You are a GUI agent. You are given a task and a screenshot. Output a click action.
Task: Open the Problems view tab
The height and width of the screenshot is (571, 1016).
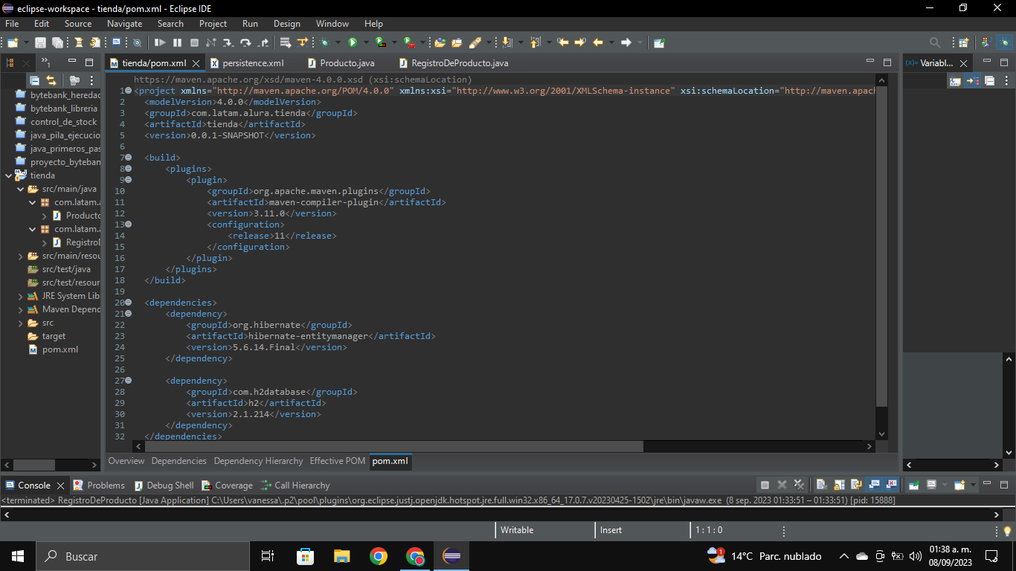pyautogui.click(x=99, y=485)
